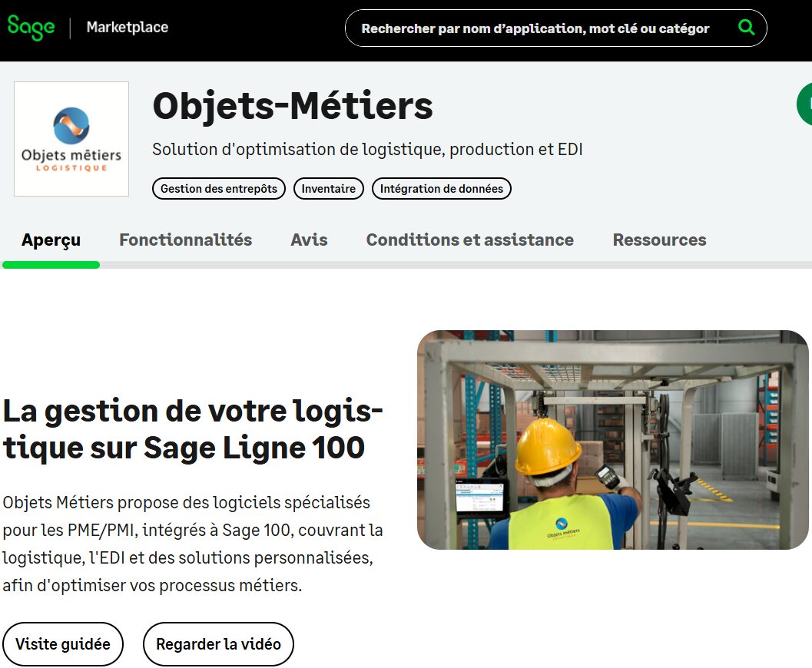Select the Gestion des entrepôts tag
812x668 pixels.
click(219, 188)
